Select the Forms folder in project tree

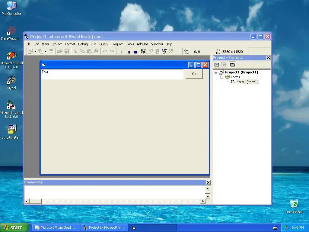click(x=235, y=77)
